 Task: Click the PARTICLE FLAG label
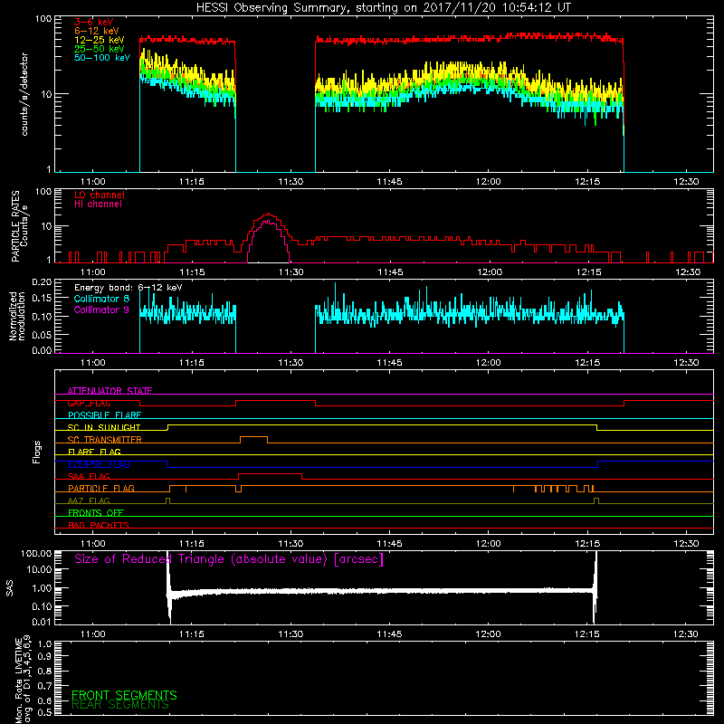point(101,489)
